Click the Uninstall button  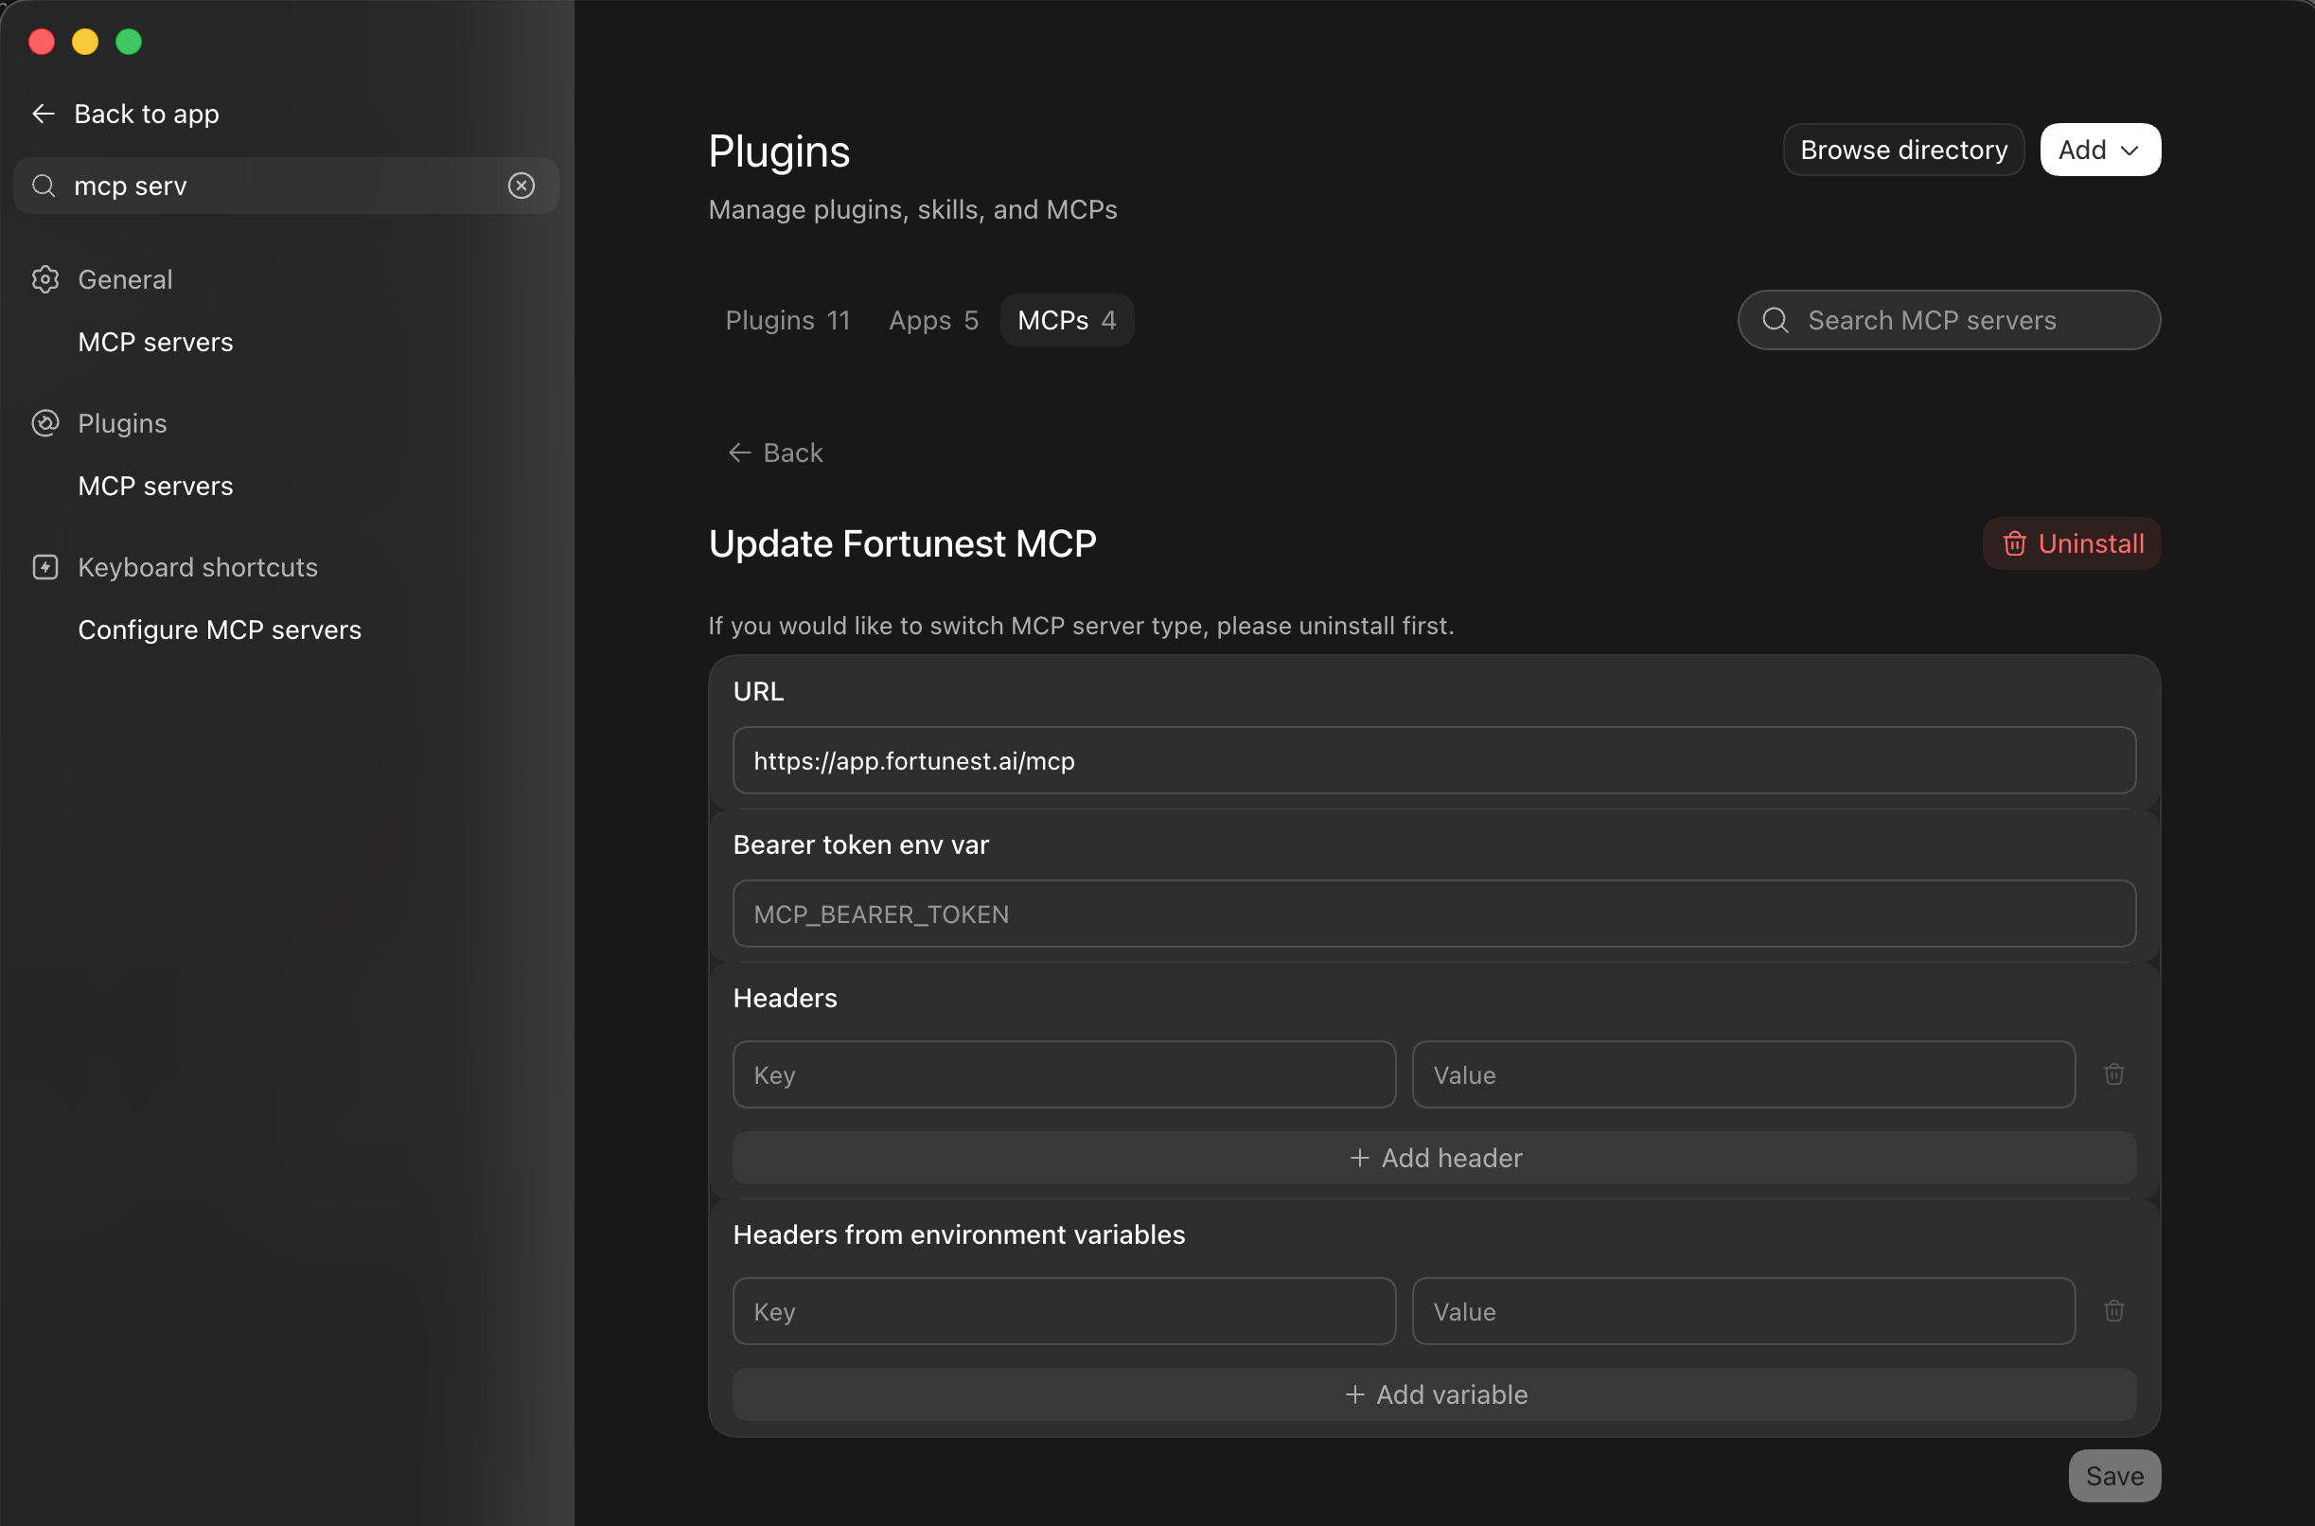pos(2072,544)
